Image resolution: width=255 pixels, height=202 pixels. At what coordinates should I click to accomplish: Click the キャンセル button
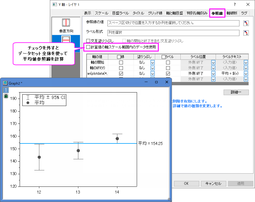click(x=213, y=184)
